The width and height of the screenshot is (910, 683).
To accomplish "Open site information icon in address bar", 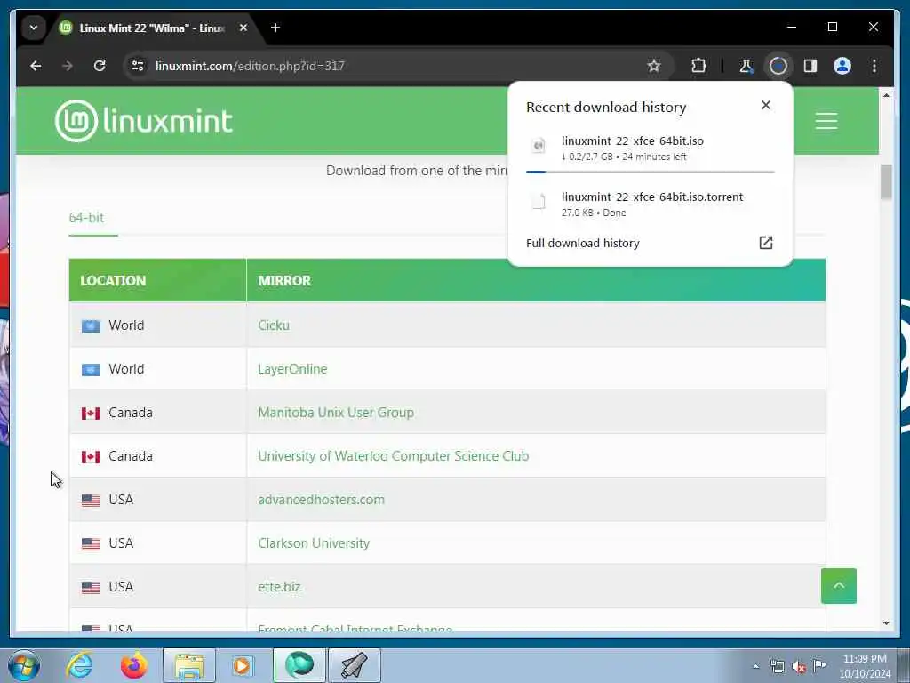I will 138,66.
